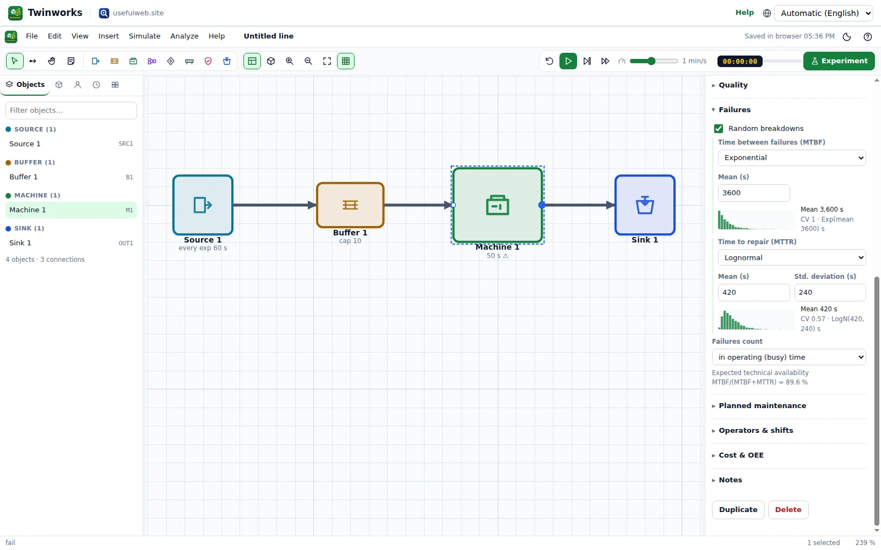This screenshot has height=550, width=881.
Task: Click the Experiment button
Action: [x=839, y=61]
